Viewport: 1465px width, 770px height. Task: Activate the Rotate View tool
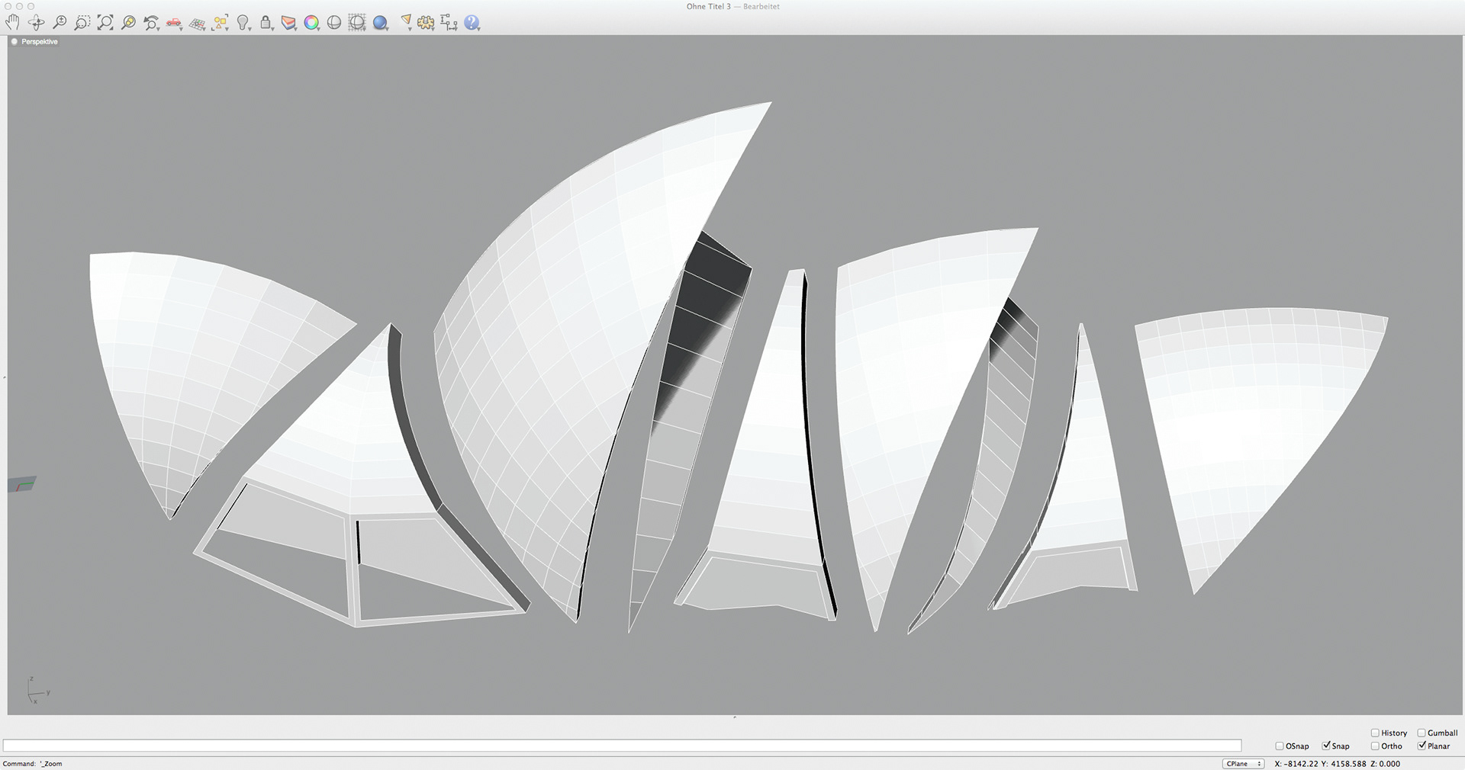[x=36, y=23]
